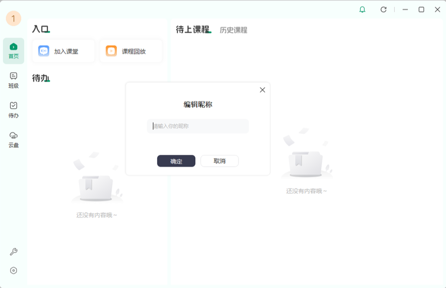446x288 pixels.
Task: Open the 加入课堂 entry card
Action: point(63,50)
